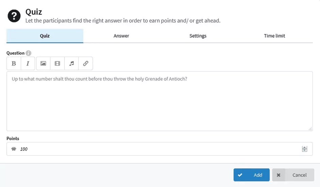Viewport: 320px width, 187px height.
Task: Insert a video into the question
Action: point(57,63)
